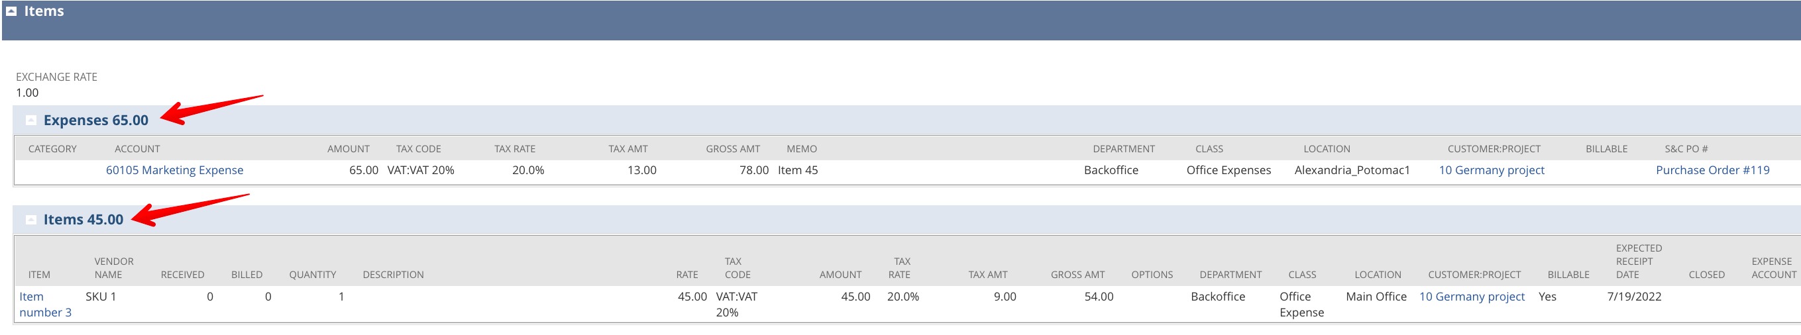Click 10 Germany project in Expenses row

(x=1492, y=170)
